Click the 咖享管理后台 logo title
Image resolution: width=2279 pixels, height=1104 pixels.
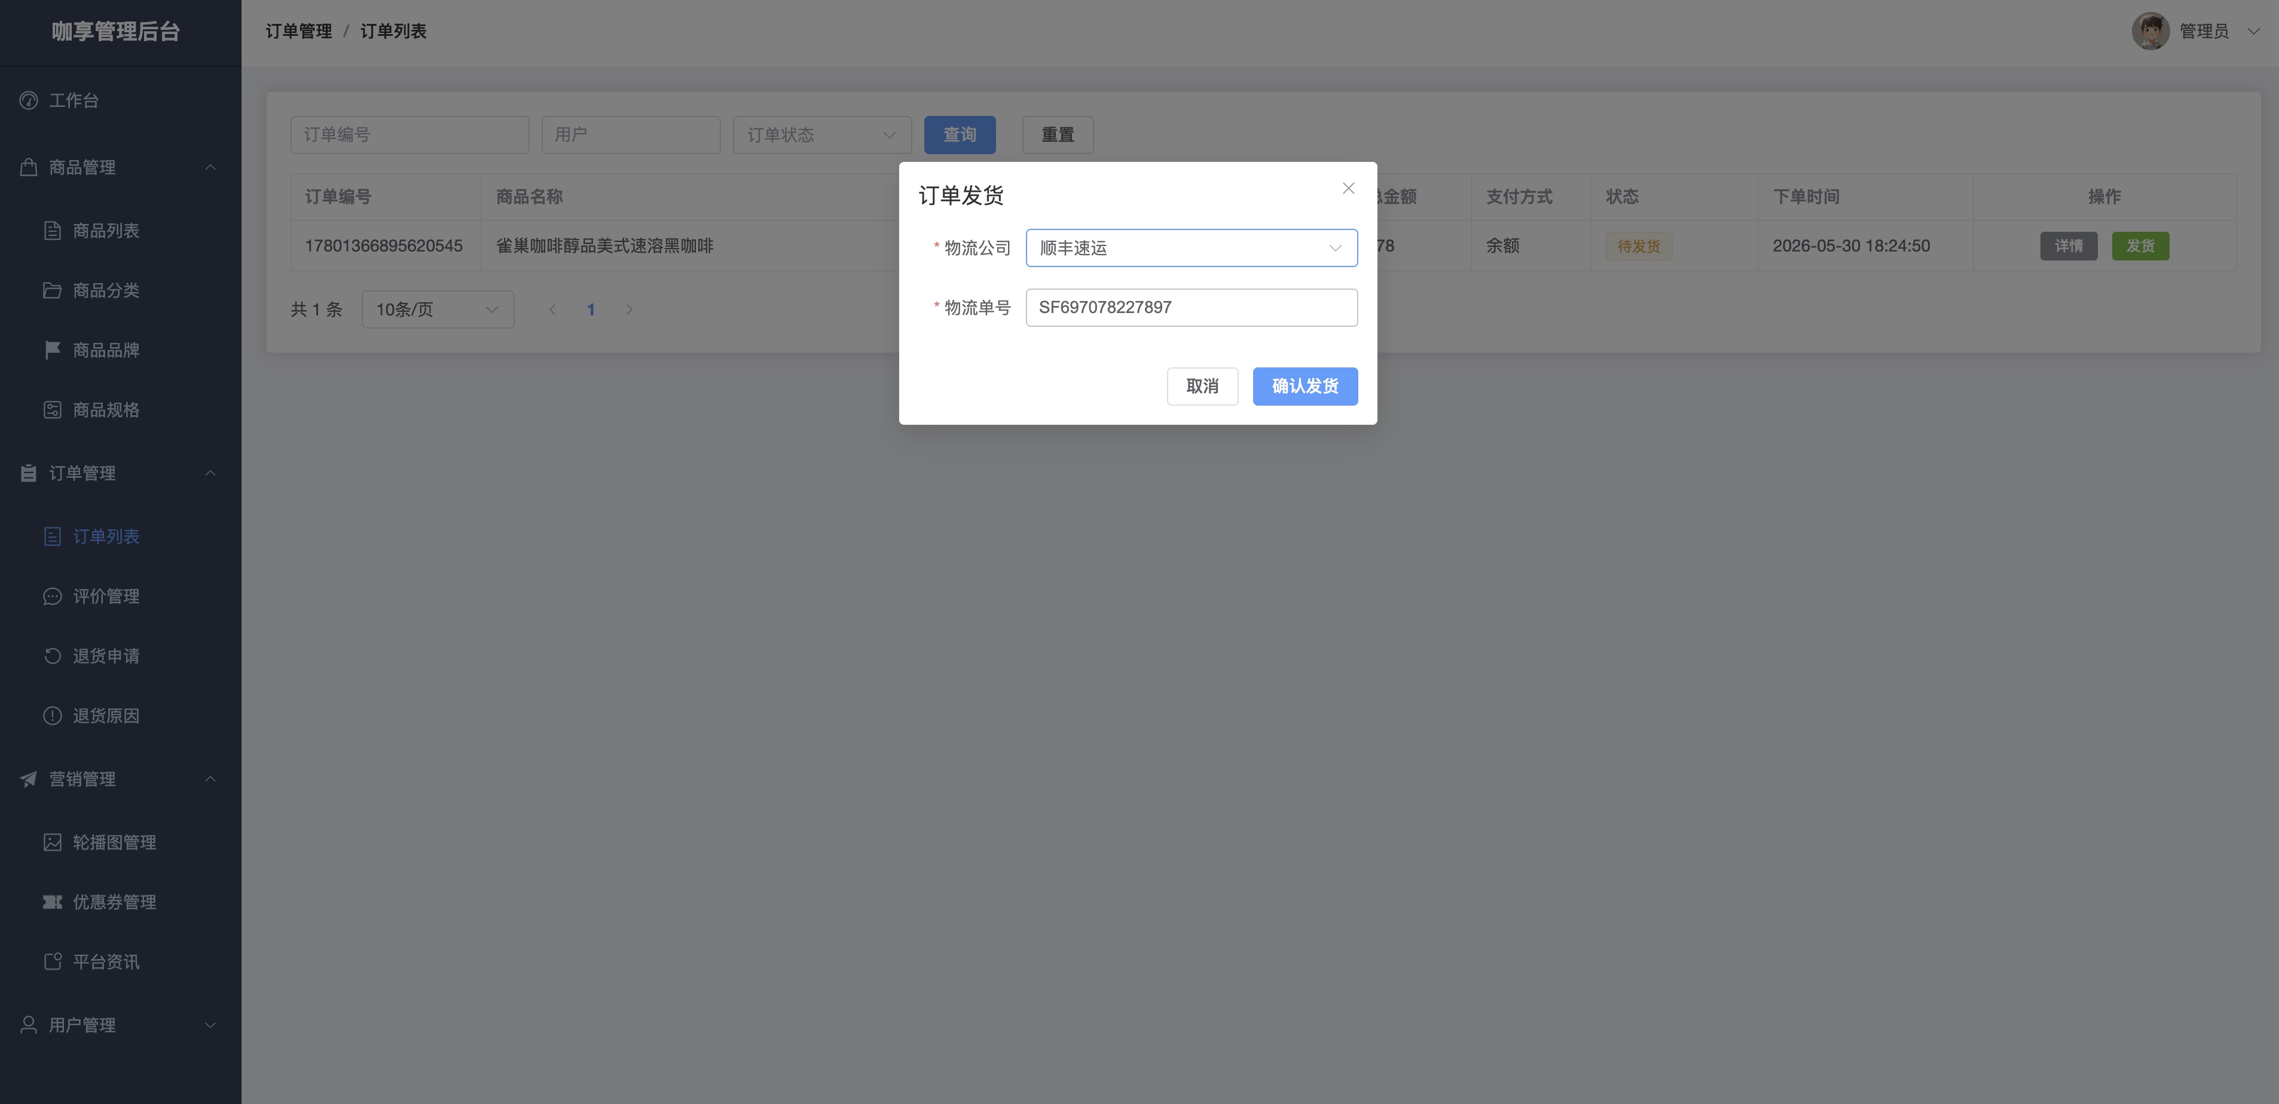[116, 31]
